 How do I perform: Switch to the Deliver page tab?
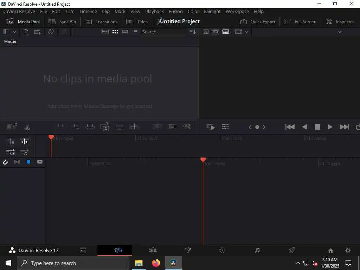[291, 250]
